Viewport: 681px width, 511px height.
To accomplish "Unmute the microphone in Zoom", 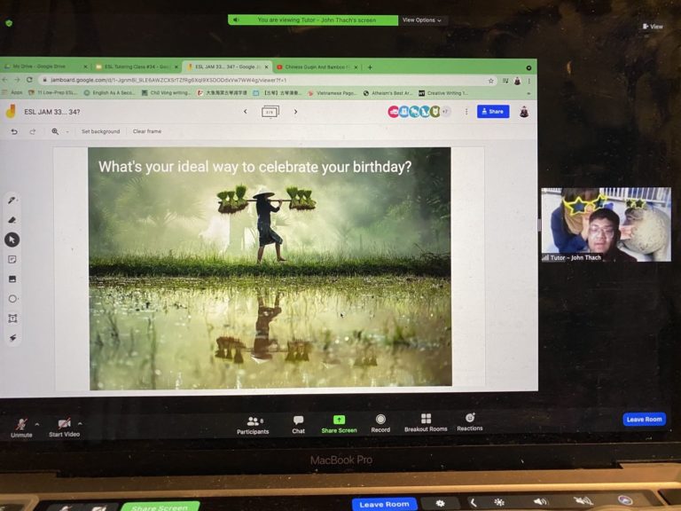I will 21,428.
